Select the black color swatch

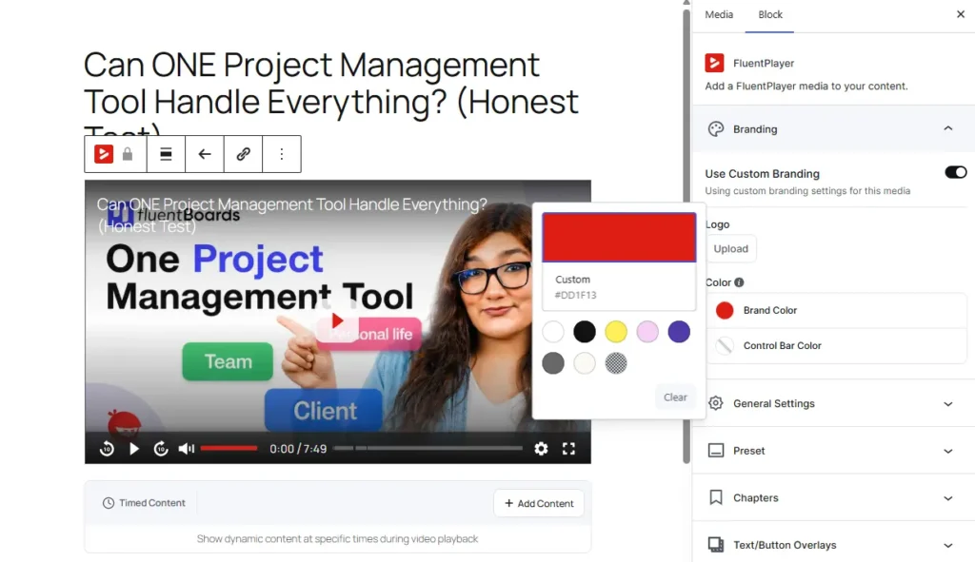(x=585, y=332)
